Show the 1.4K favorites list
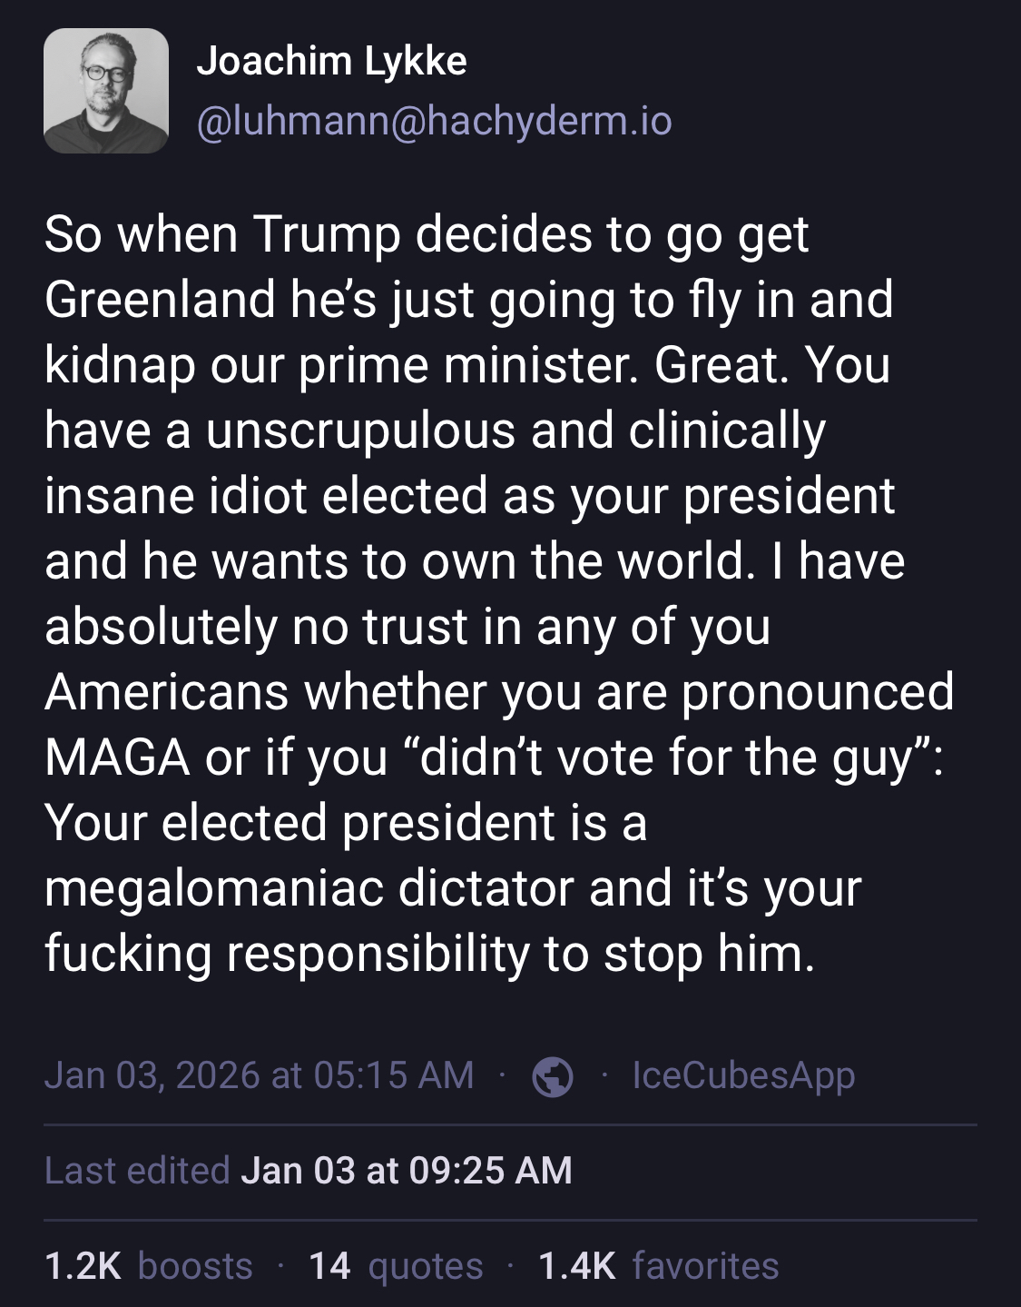 [x=658, y=1266]
